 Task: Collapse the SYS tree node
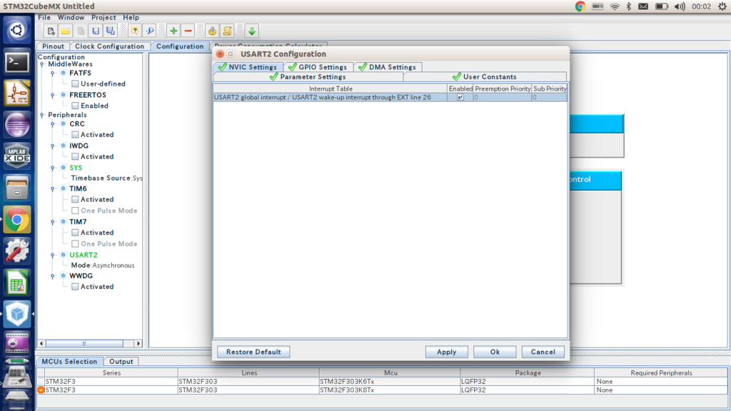tap(53, 168)
